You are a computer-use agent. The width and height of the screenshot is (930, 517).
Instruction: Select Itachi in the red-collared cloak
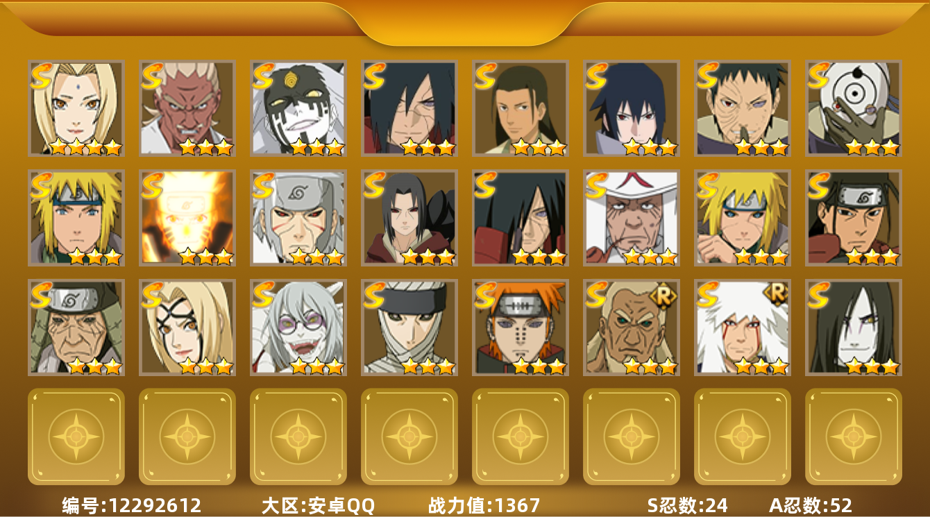pyautogui.click(x=409, y=217)
